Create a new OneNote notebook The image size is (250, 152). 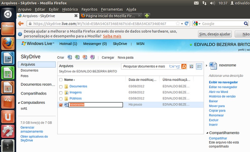(x=92, y=57)
